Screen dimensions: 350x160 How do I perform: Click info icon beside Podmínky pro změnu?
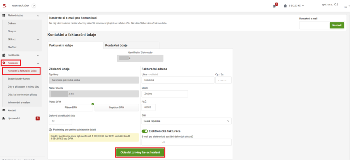[50, 130]
